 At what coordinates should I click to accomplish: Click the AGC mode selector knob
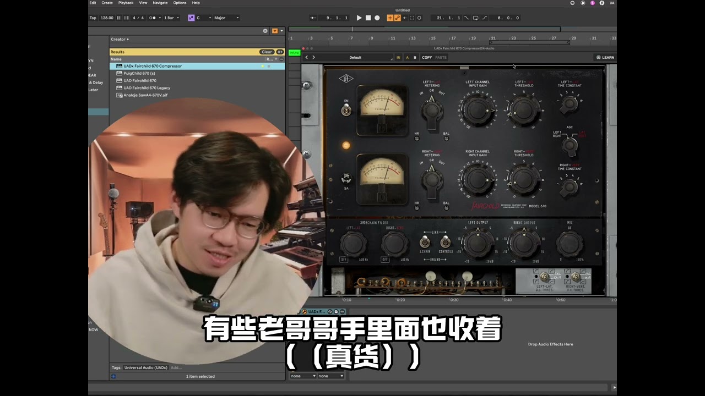pyautogui.click(x=570, y=146)
